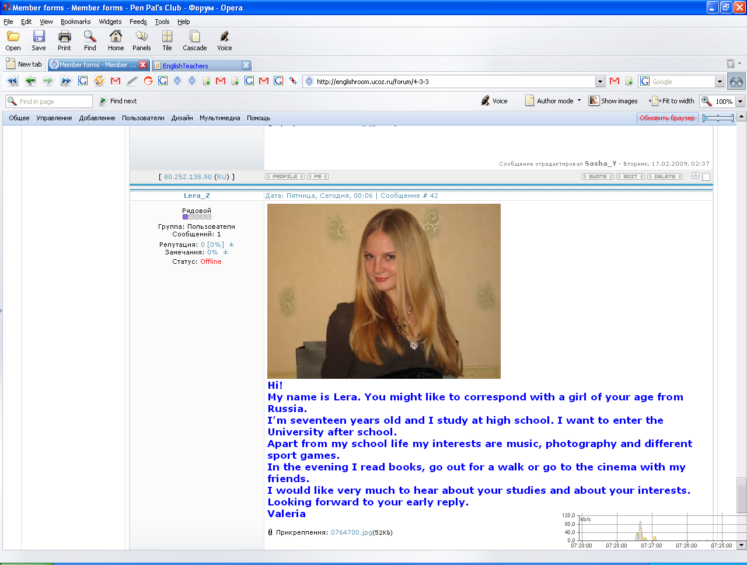Open the Google search engine dropdown arrow
The width and height of the screenshot is (747, 565).
[720, 81]
